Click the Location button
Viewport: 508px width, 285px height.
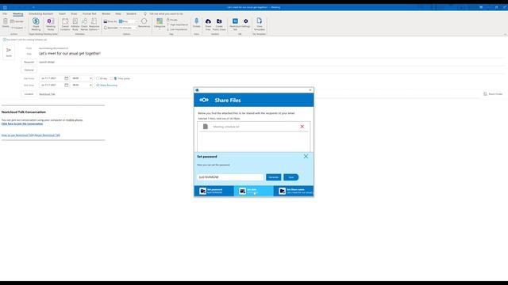(x=29, y=94)
